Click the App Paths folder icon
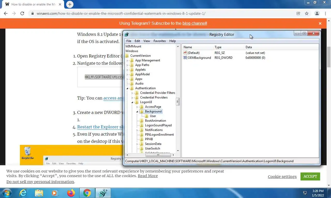Screen dimensions: 331x198 point(132,65)
